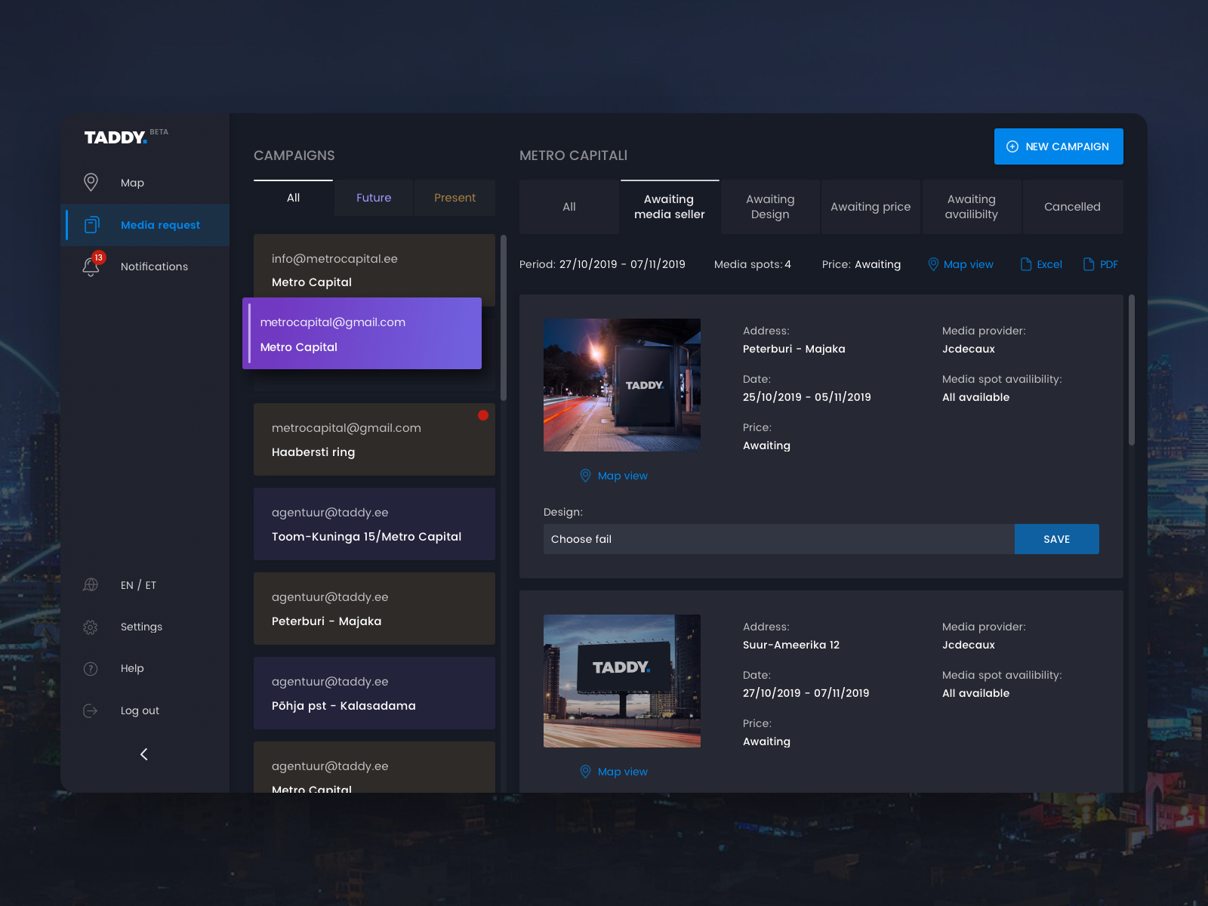Select Toom-Kuninga 15/Metro Capital campaign card
The image size is (1208, 906).
374,524
